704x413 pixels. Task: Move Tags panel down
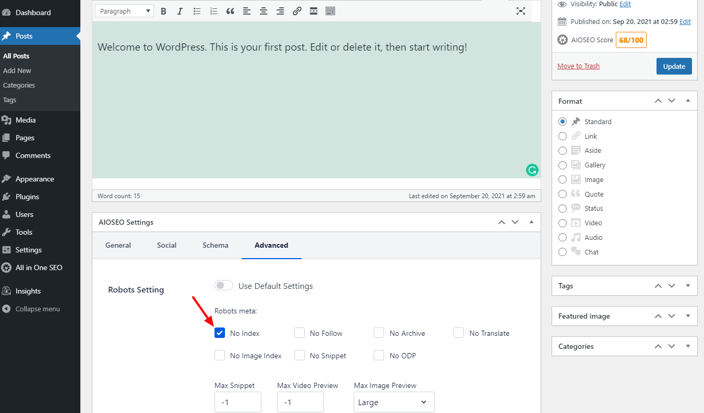tap(672, 286)
